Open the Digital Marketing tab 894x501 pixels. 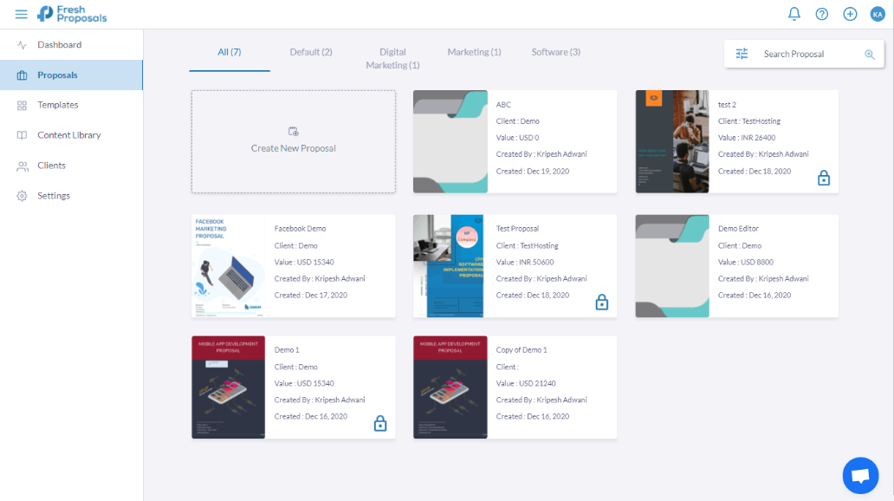point(392,58)
